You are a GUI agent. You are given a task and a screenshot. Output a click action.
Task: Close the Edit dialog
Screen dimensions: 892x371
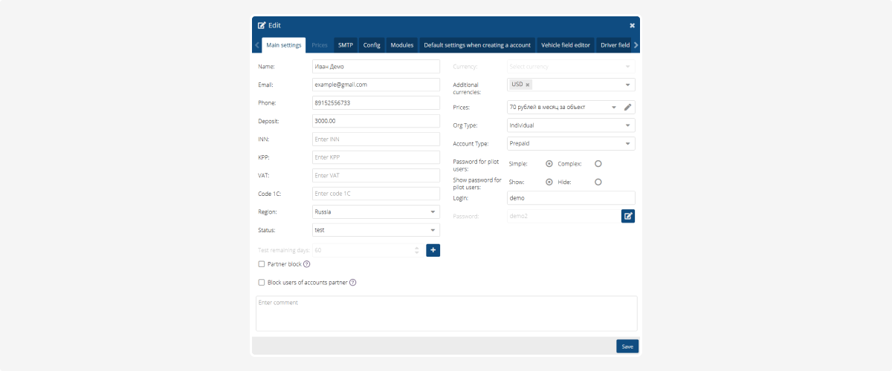[x=632, y=25]
